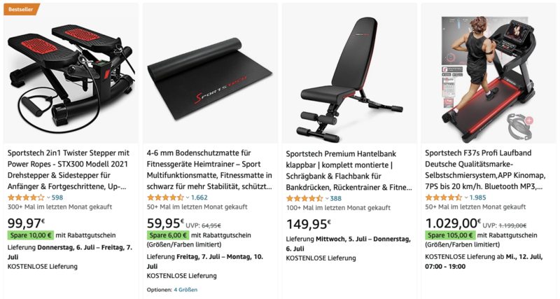Click the Bodenschutzmatte star rating icons

[164, 197]
